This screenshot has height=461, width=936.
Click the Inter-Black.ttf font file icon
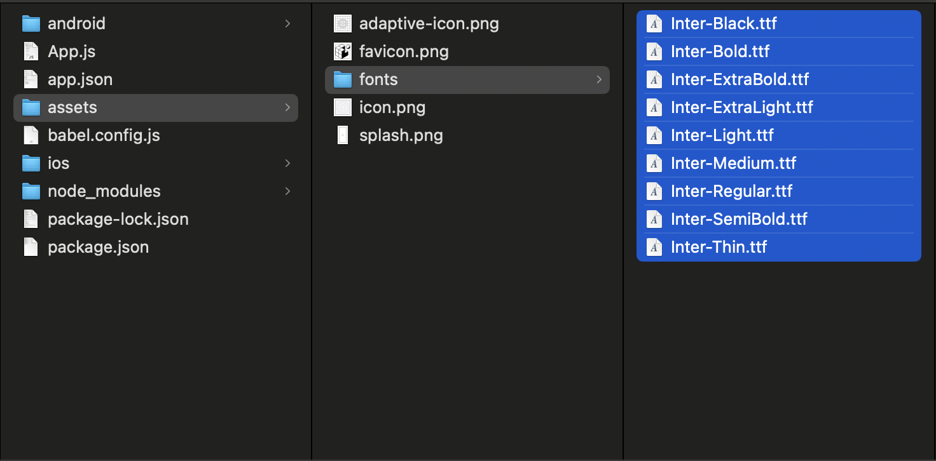[654, 23]
